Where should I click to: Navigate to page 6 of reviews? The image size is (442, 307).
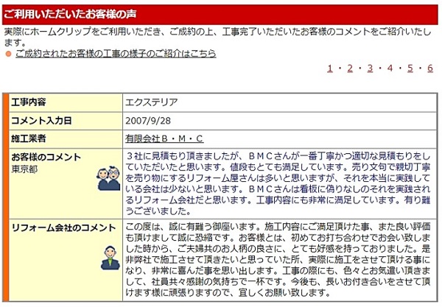[x=429, y=68]
